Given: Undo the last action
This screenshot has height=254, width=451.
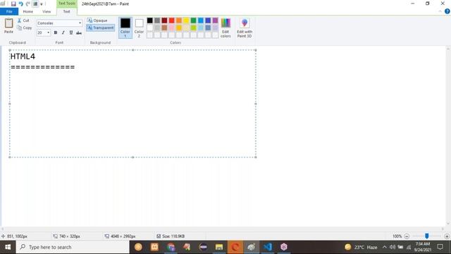Looking at the screenshot, I should 20,4.
